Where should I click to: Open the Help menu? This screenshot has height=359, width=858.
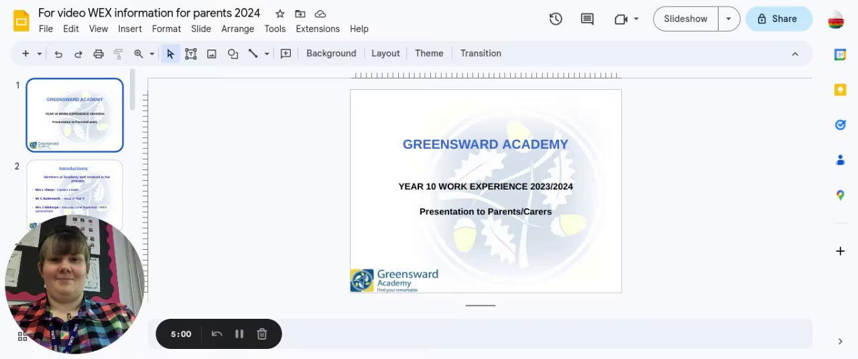pyautogui.click(x=359, y=29)
